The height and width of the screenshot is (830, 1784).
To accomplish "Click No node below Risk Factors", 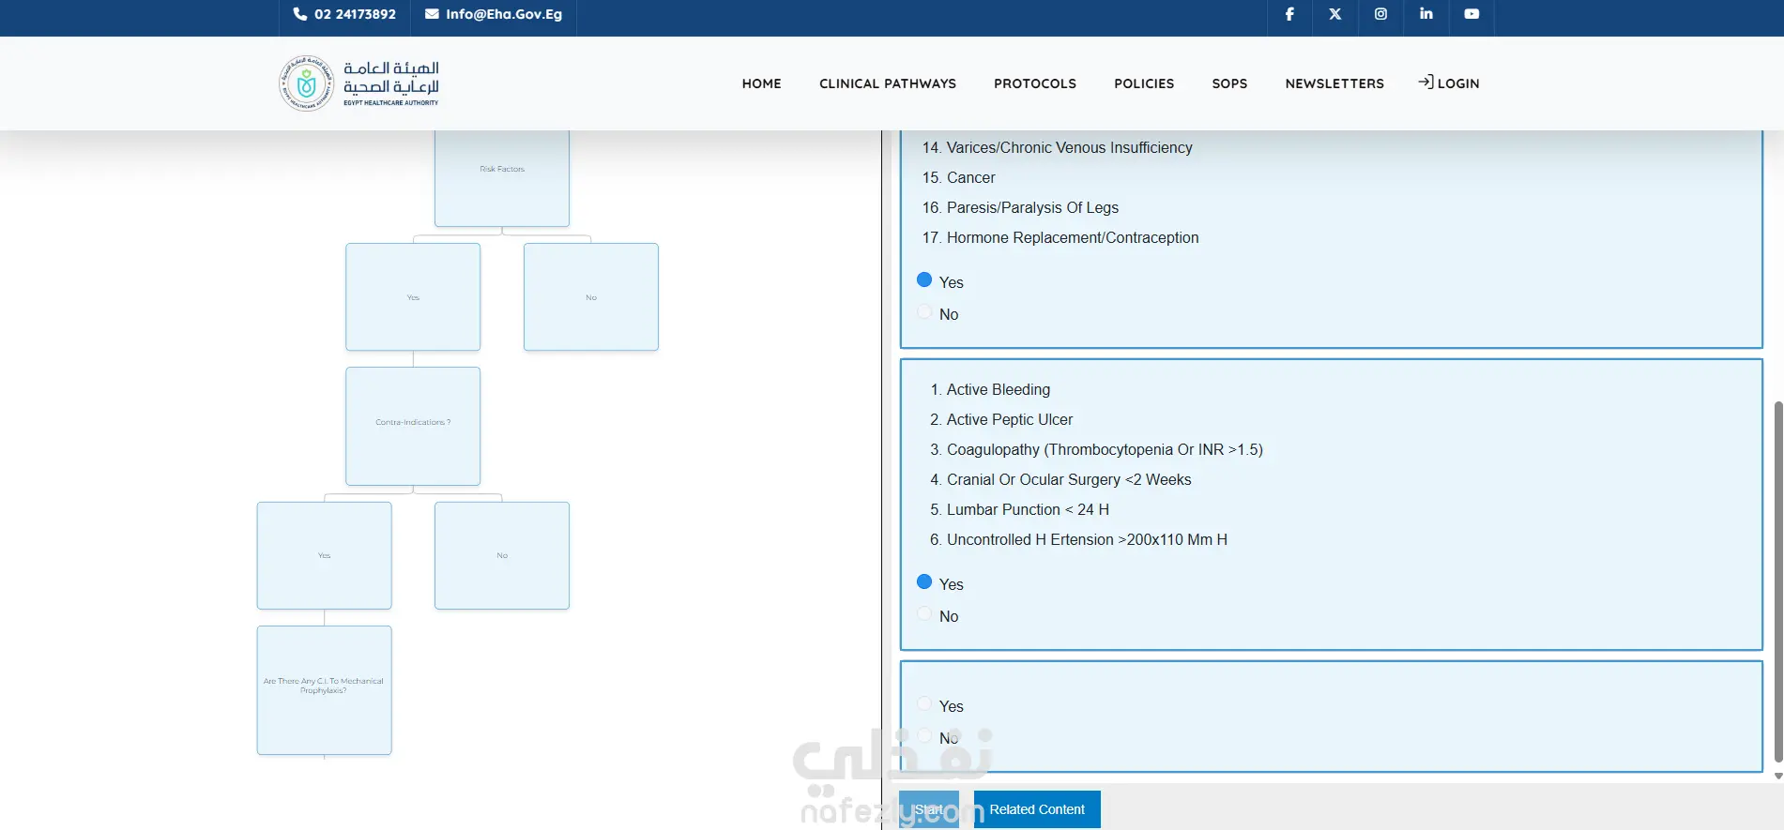I will pos(591,297).
